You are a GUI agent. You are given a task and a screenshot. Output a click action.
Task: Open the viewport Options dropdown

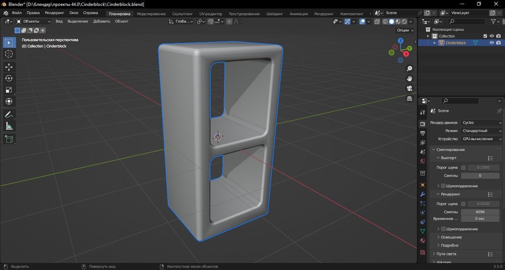[405, 30]
